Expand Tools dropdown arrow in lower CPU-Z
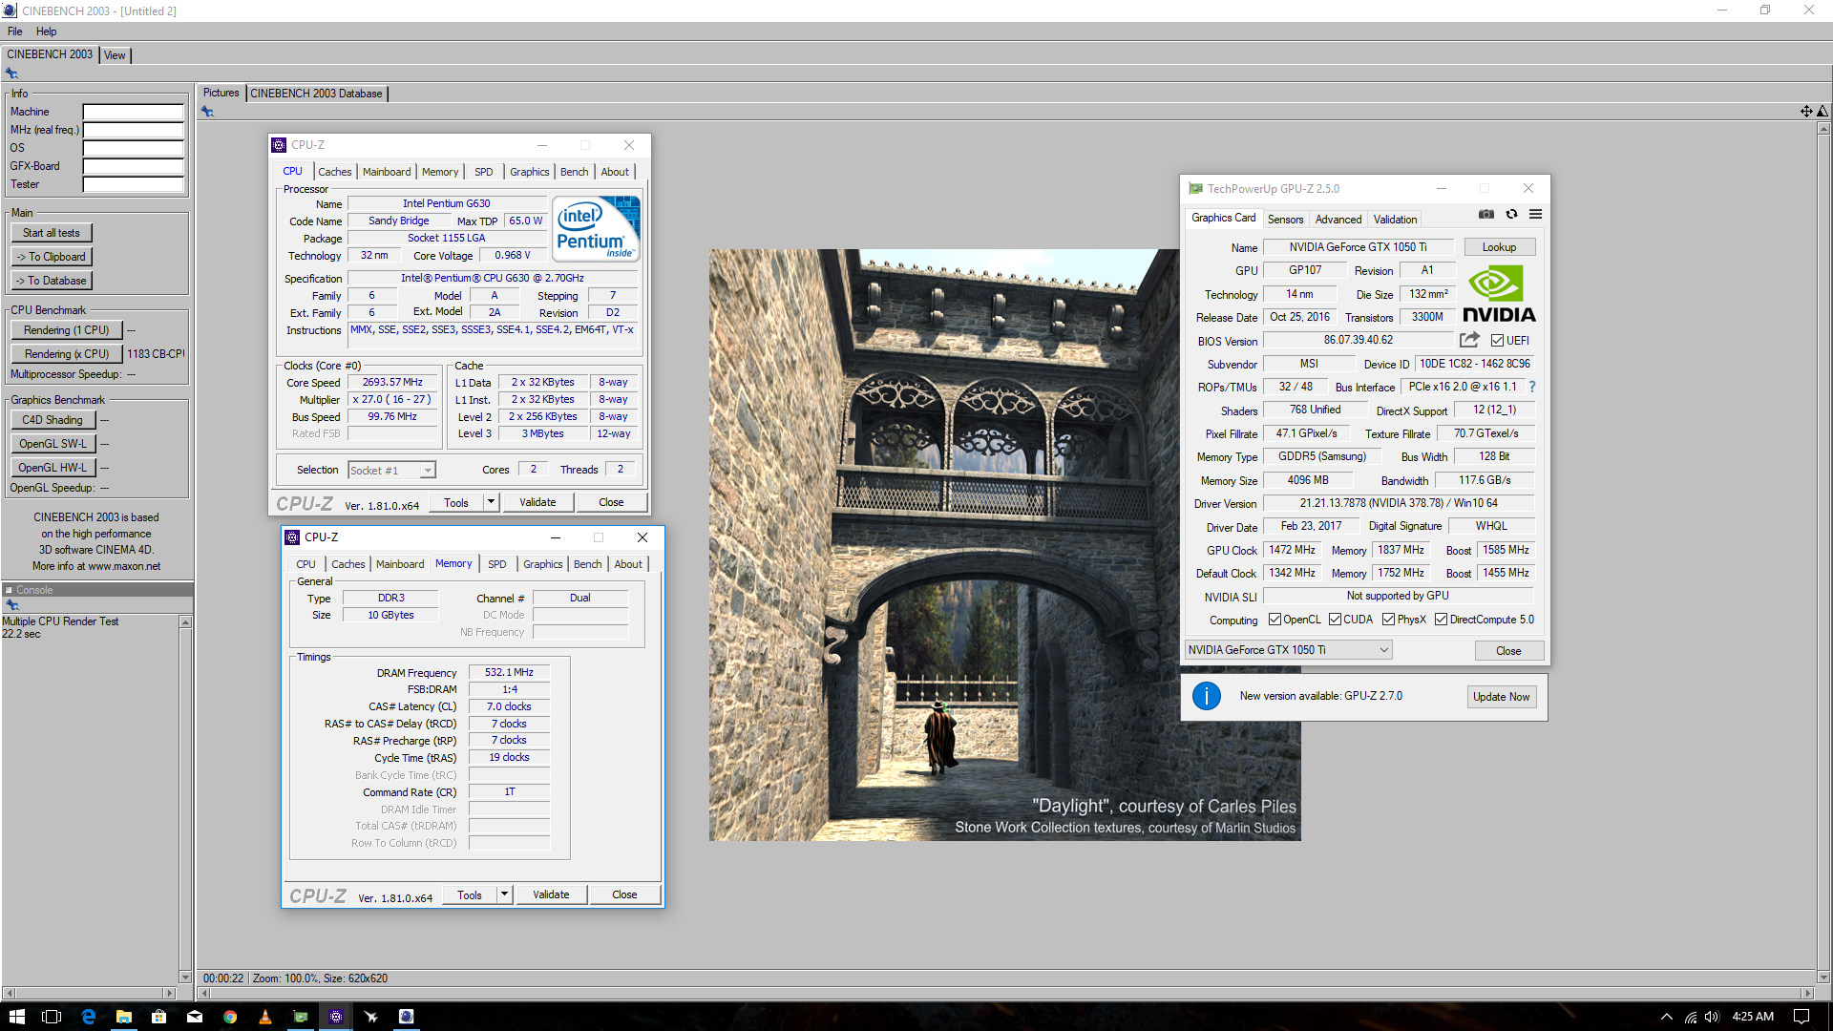This screenshot has height=1031, width=1833. tap(504, 894)
